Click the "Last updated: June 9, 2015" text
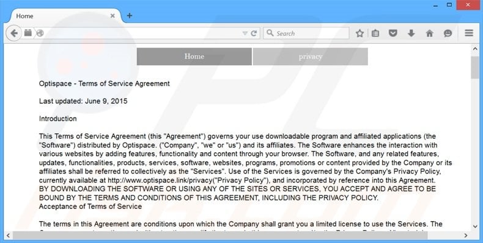 [83, 101]
